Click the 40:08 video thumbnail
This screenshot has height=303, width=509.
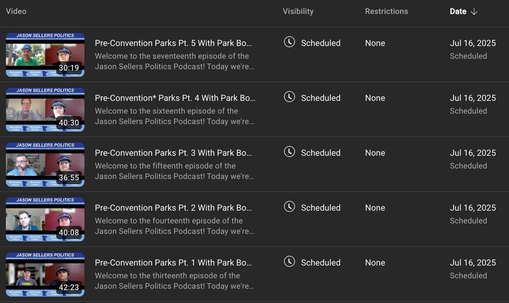45,220
